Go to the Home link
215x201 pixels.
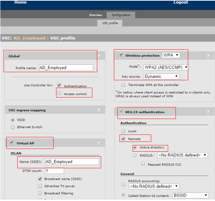click(x=20, y=2)
